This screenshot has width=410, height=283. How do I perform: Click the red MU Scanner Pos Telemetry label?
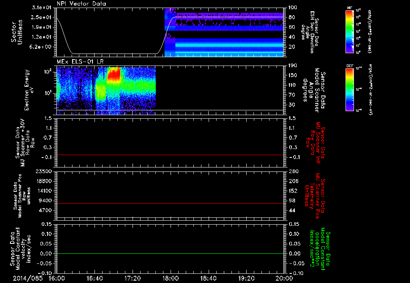(315, 196)
